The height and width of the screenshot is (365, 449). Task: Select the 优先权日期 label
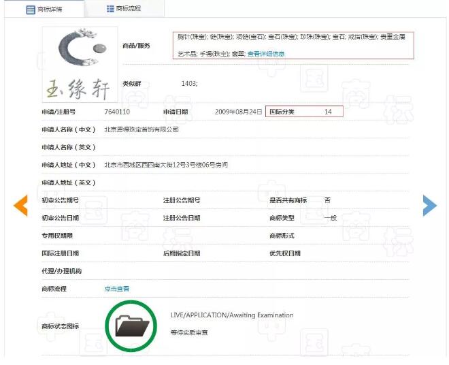(285, 253)
